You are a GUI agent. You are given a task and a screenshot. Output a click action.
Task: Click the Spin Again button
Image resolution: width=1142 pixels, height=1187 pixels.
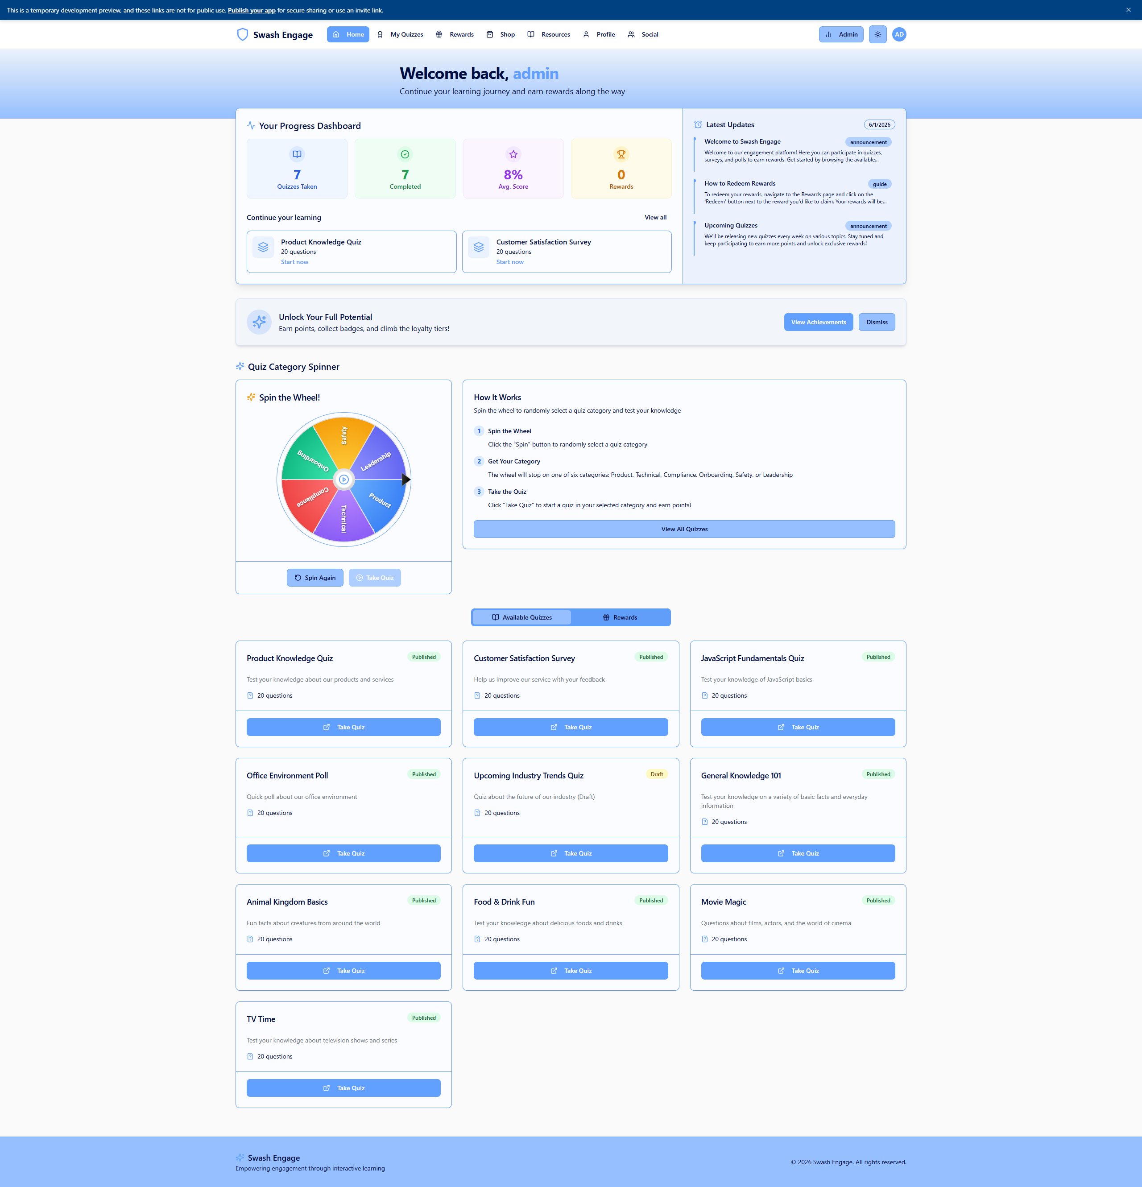pyautogui.click(x=315, y=578)
